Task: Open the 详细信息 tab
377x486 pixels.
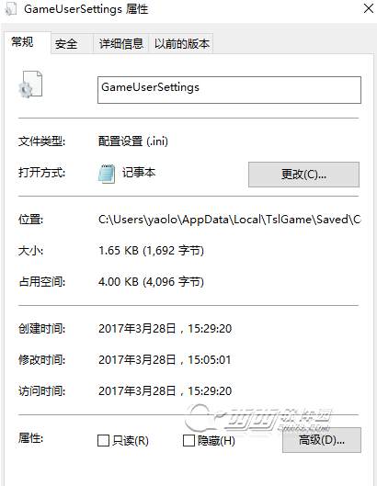Action: pos(121,44)
